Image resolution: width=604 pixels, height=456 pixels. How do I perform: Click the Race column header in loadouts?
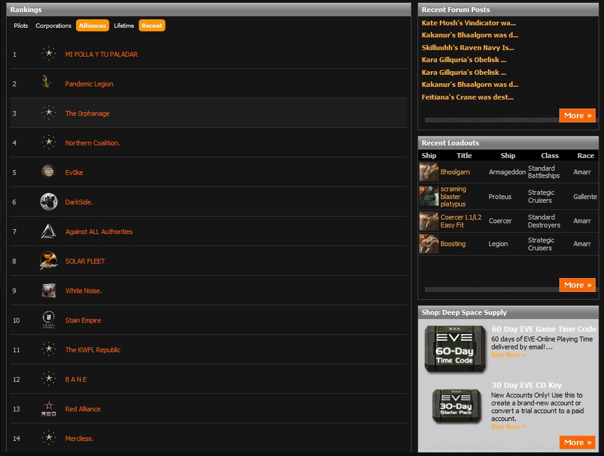tap(585, 156)
